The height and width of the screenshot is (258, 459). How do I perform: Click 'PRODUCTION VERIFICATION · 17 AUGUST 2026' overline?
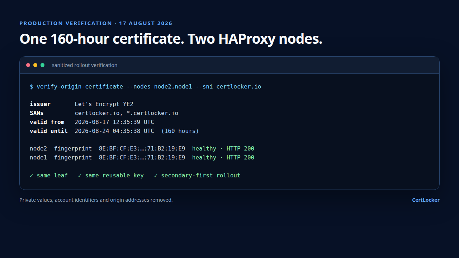[96, 23]
